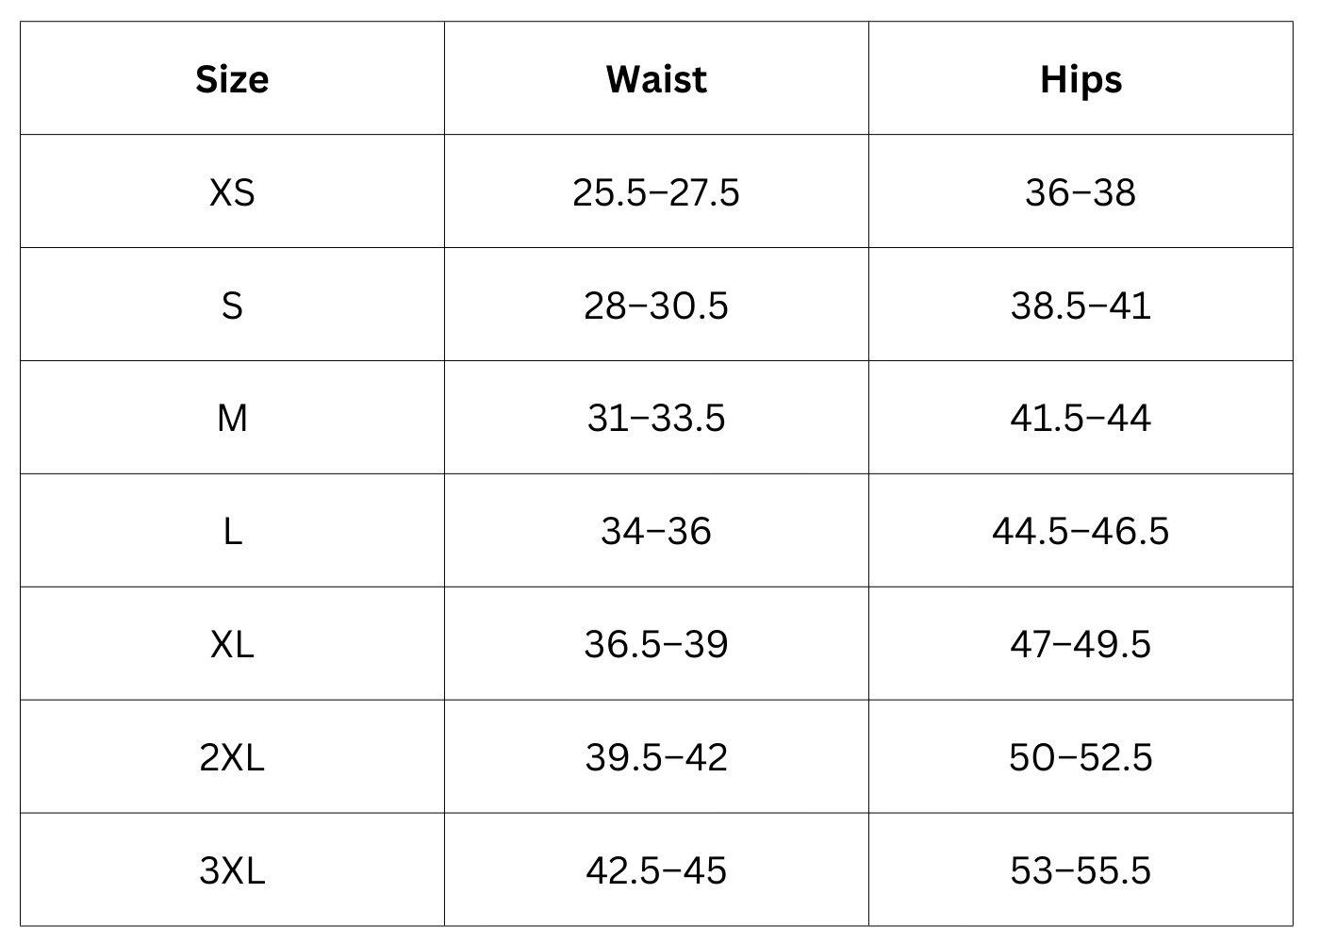Click hips value 44.5–46.5

coord(1081,531)
